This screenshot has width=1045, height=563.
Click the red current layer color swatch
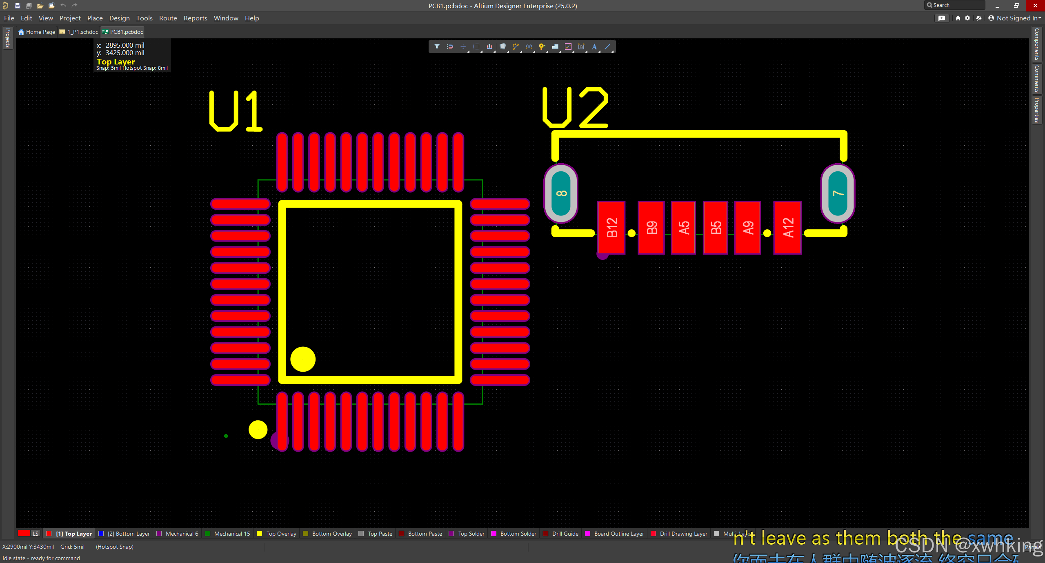tap(24, 534)
